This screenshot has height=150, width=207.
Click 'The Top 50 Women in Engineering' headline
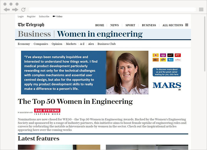tap(75, 102)
